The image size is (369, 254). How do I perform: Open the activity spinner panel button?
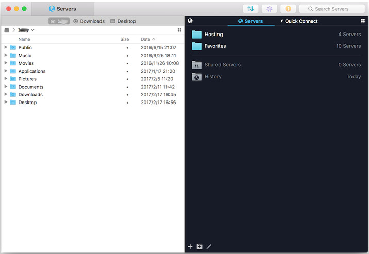point(269,9)
